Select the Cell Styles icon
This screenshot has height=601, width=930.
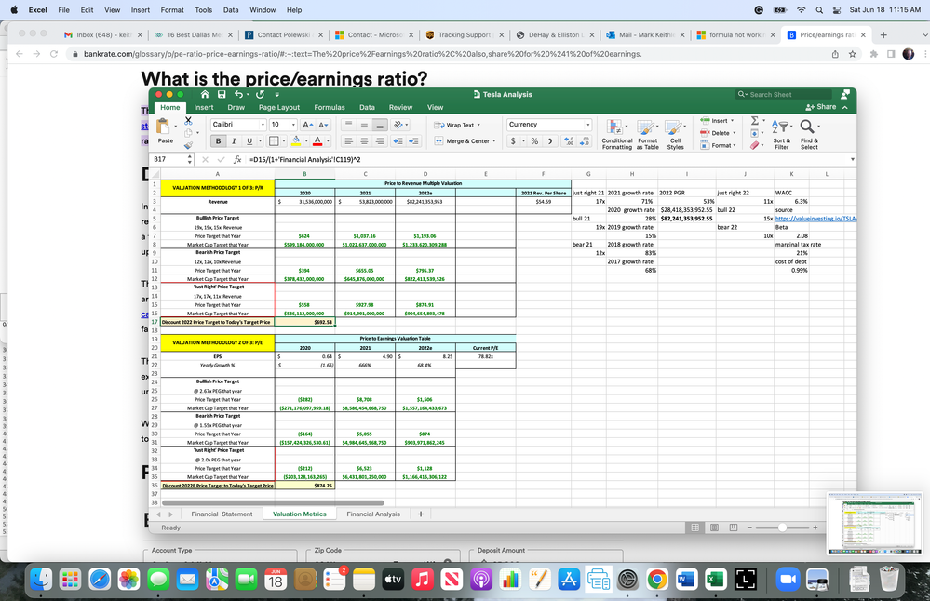pyautogui.click(x=673, y=128)
